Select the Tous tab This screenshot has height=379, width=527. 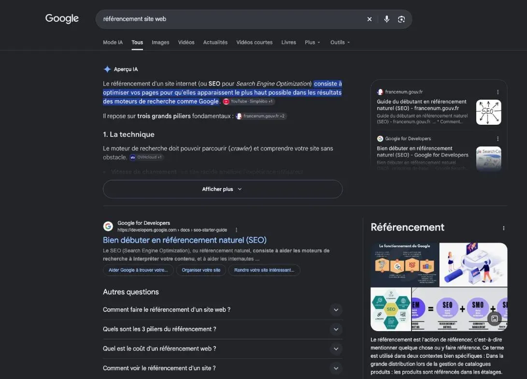point(137,43)
